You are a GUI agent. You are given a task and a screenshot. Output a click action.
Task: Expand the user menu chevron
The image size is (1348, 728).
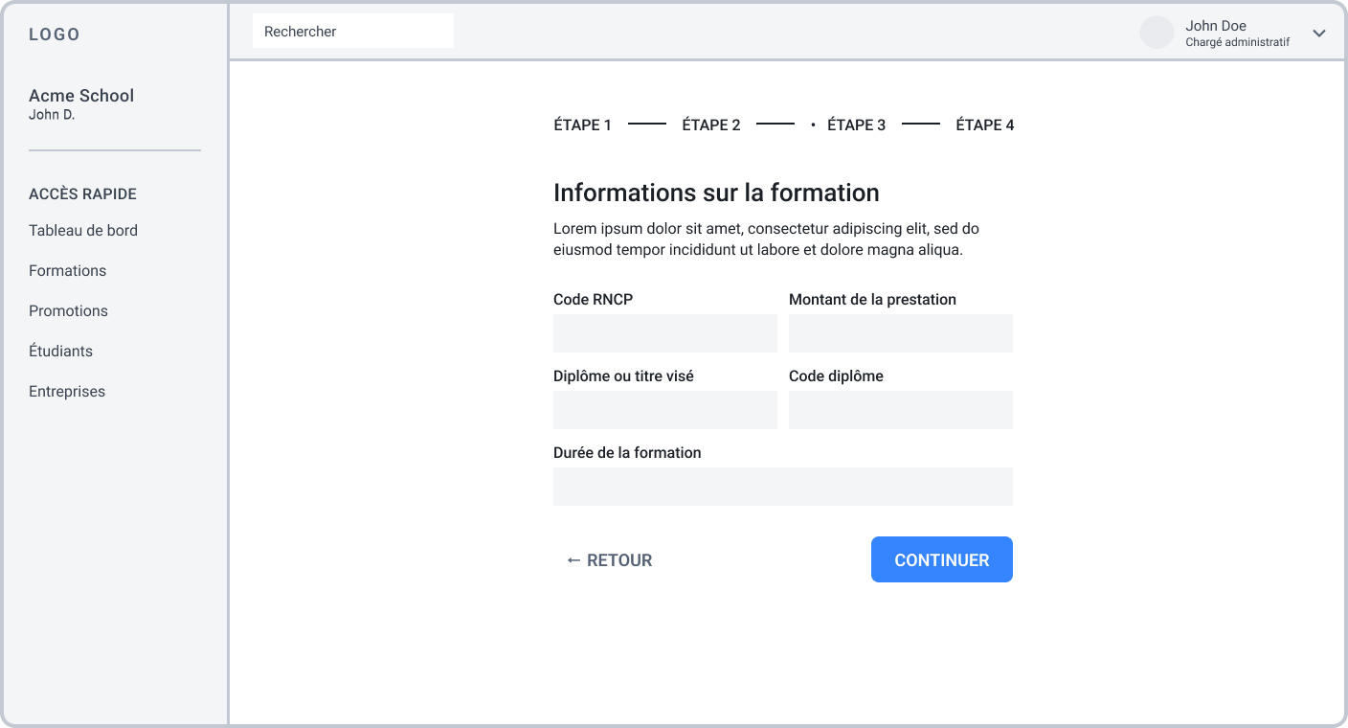pyautogui.click(x=1318, y=34)
